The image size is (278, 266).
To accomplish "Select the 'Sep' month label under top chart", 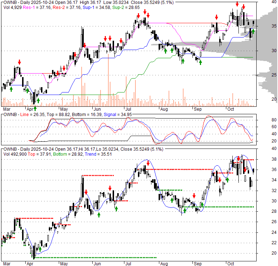I will (x=198, y=109).
